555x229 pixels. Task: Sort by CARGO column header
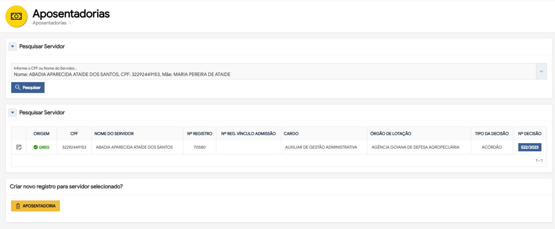coord(291,134)
